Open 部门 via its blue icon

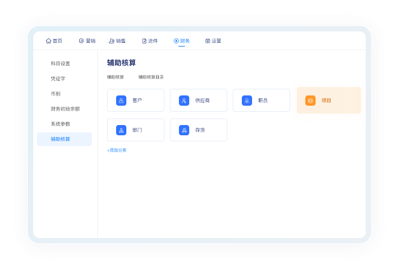pyautogui.click(x=121, y=130)
